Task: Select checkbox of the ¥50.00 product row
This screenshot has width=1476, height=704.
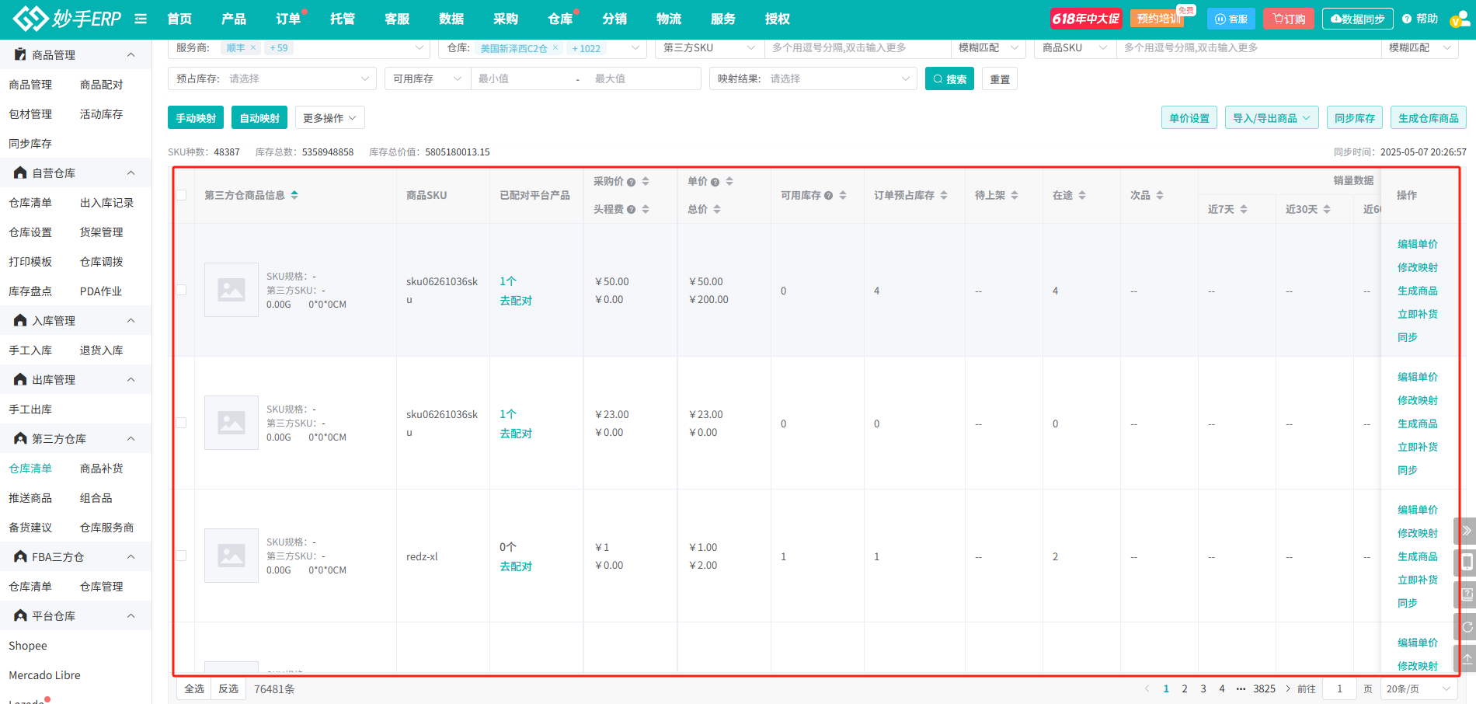Action: pyautogui.click(x=181, y=290)
